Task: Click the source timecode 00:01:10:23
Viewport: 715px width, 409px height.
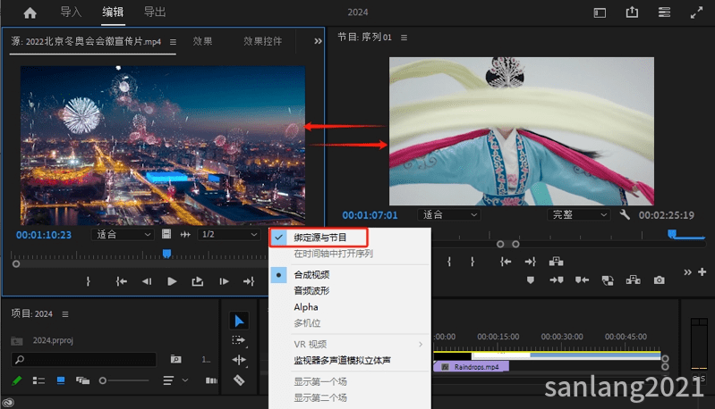Action: (x=44, y=235)
